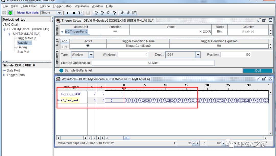Screen dimensions: 276x156
Task: Stop acquisition with the stop button
Action: tap(74, 13)
